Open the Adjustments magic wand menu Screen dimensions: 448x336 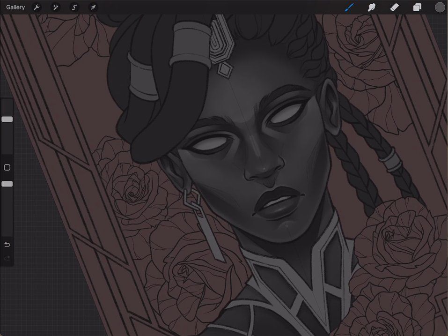coord(55,7)
